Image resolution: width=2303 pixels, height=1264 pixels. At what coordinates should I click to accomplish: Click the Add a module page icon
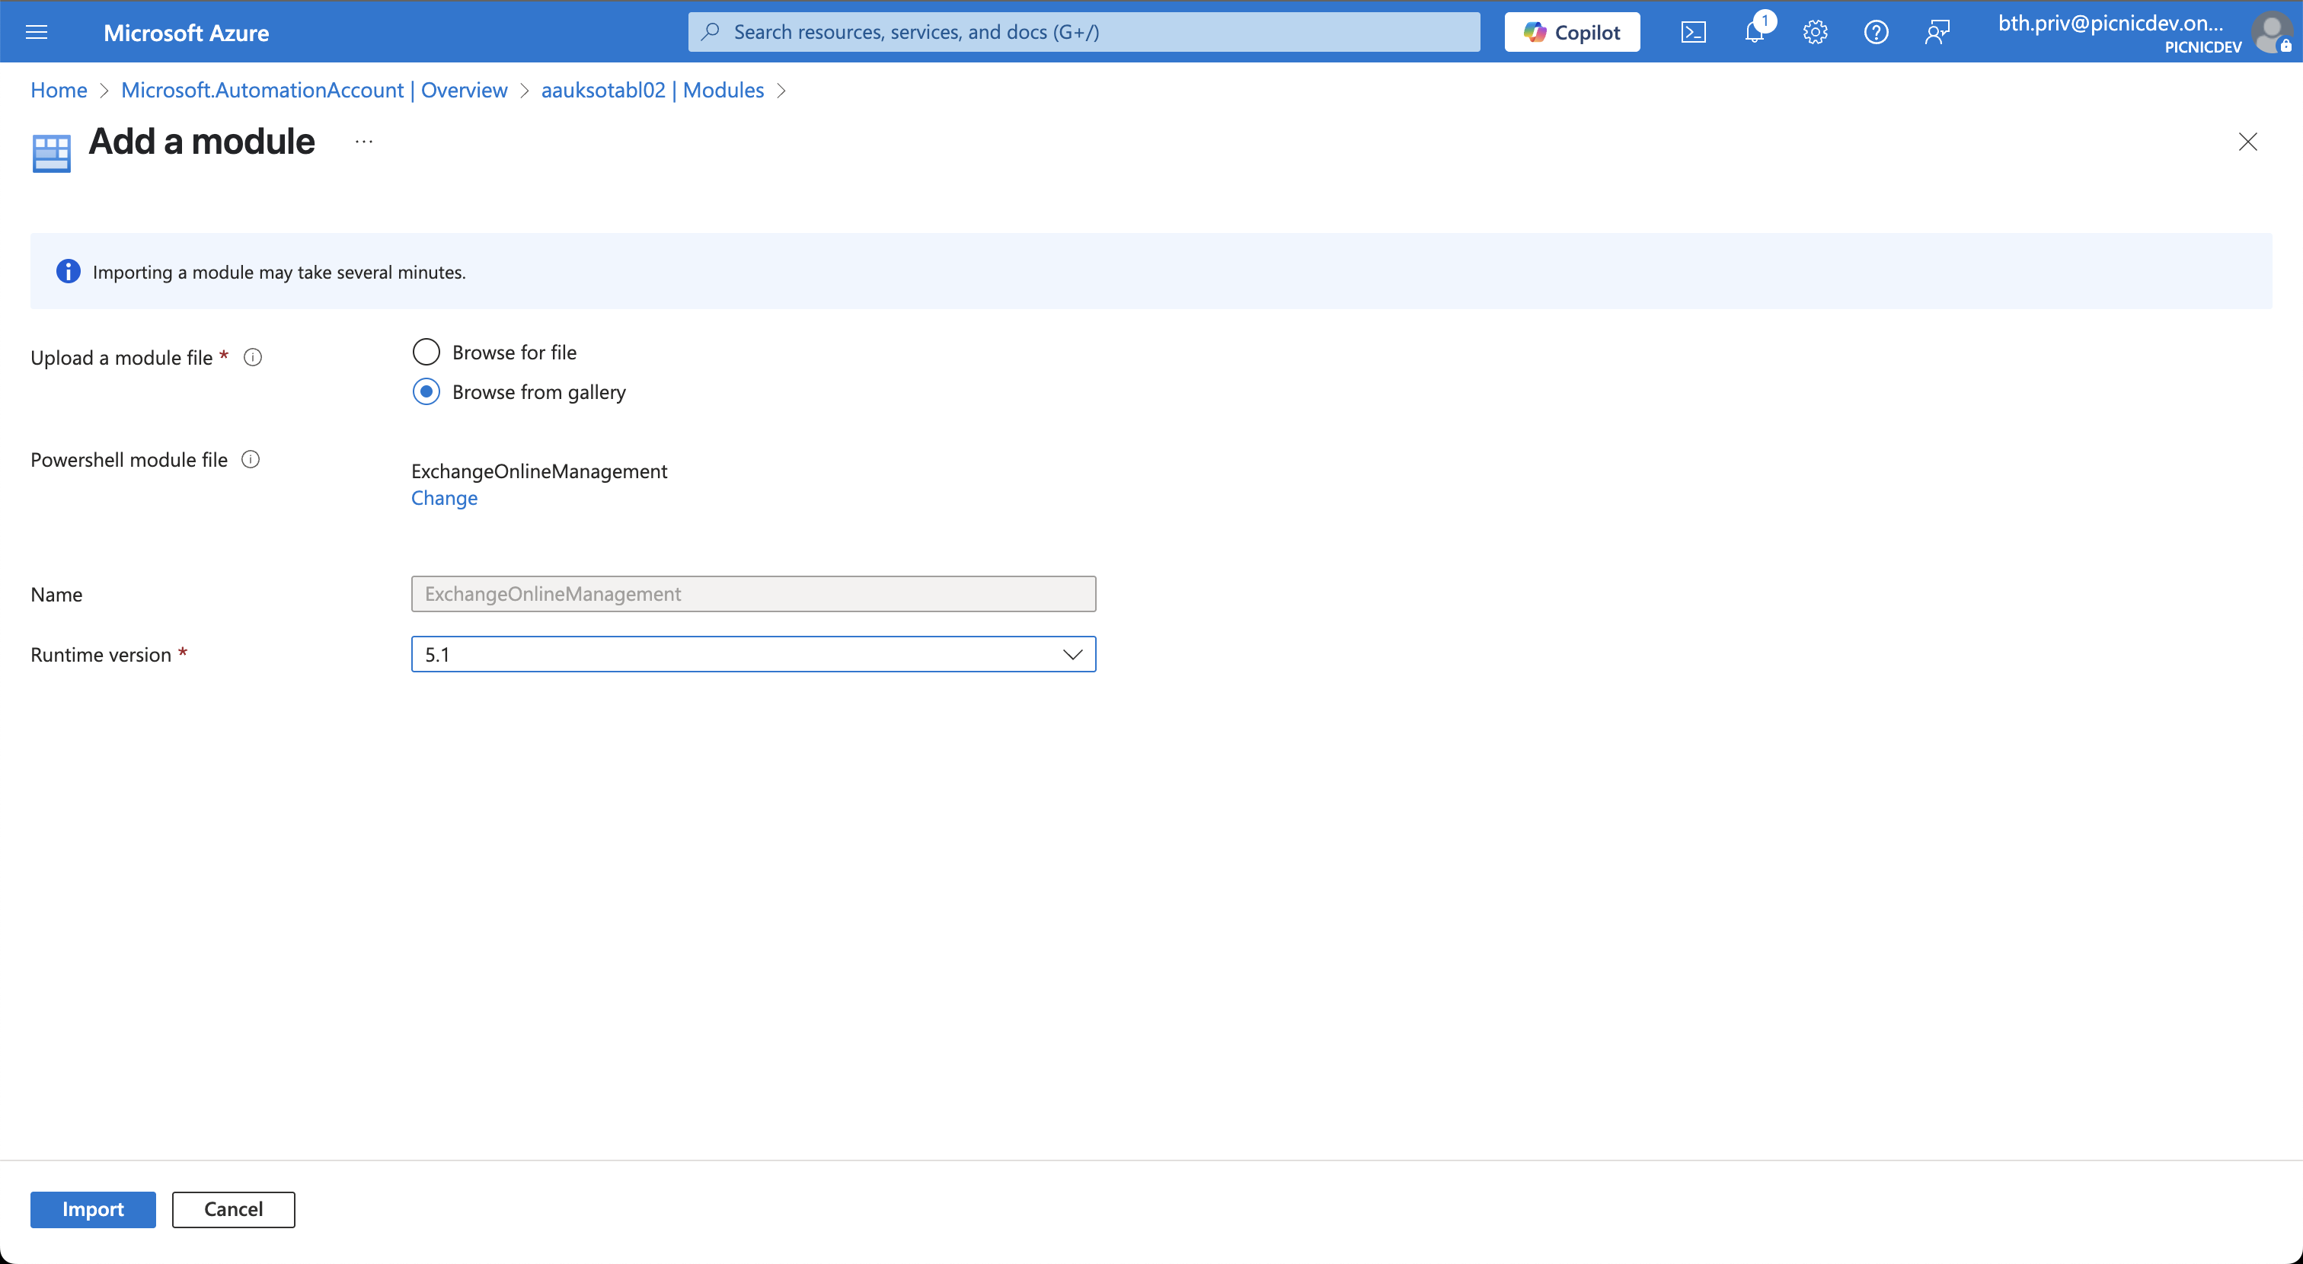[51, 153]
